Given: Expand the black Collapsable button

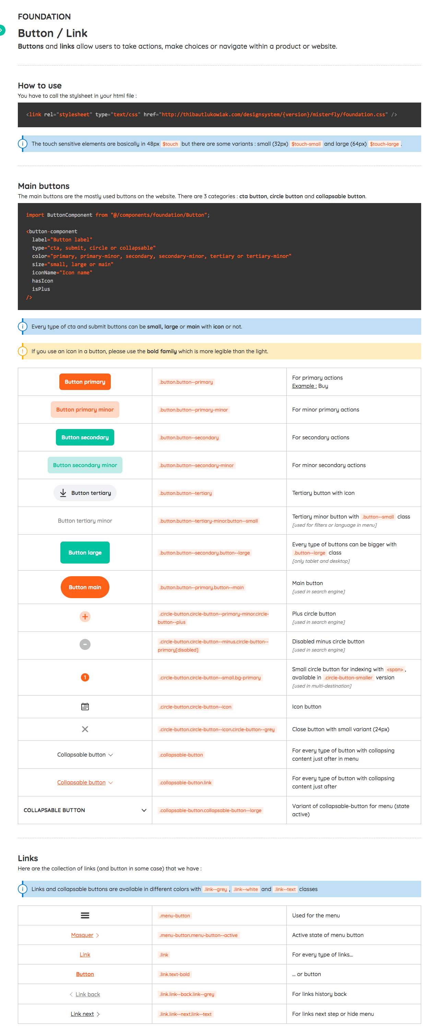Looking at the screenshot, I should pos(85,755).
